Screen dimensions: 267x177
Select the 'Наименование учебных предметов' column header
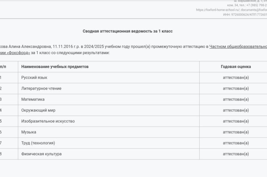(x=55, y=67)
